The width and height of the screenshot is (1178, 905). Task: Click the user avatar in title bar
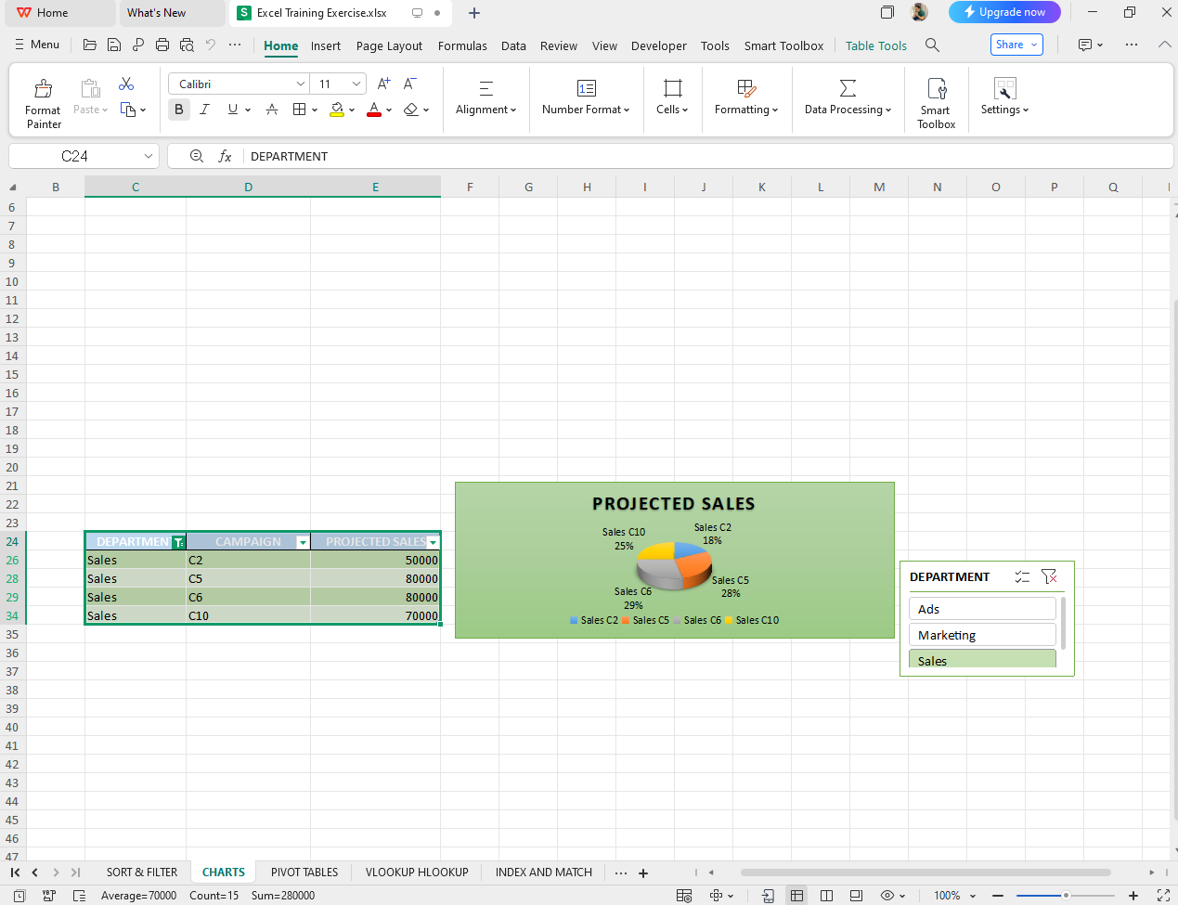(x=920, y=12)
